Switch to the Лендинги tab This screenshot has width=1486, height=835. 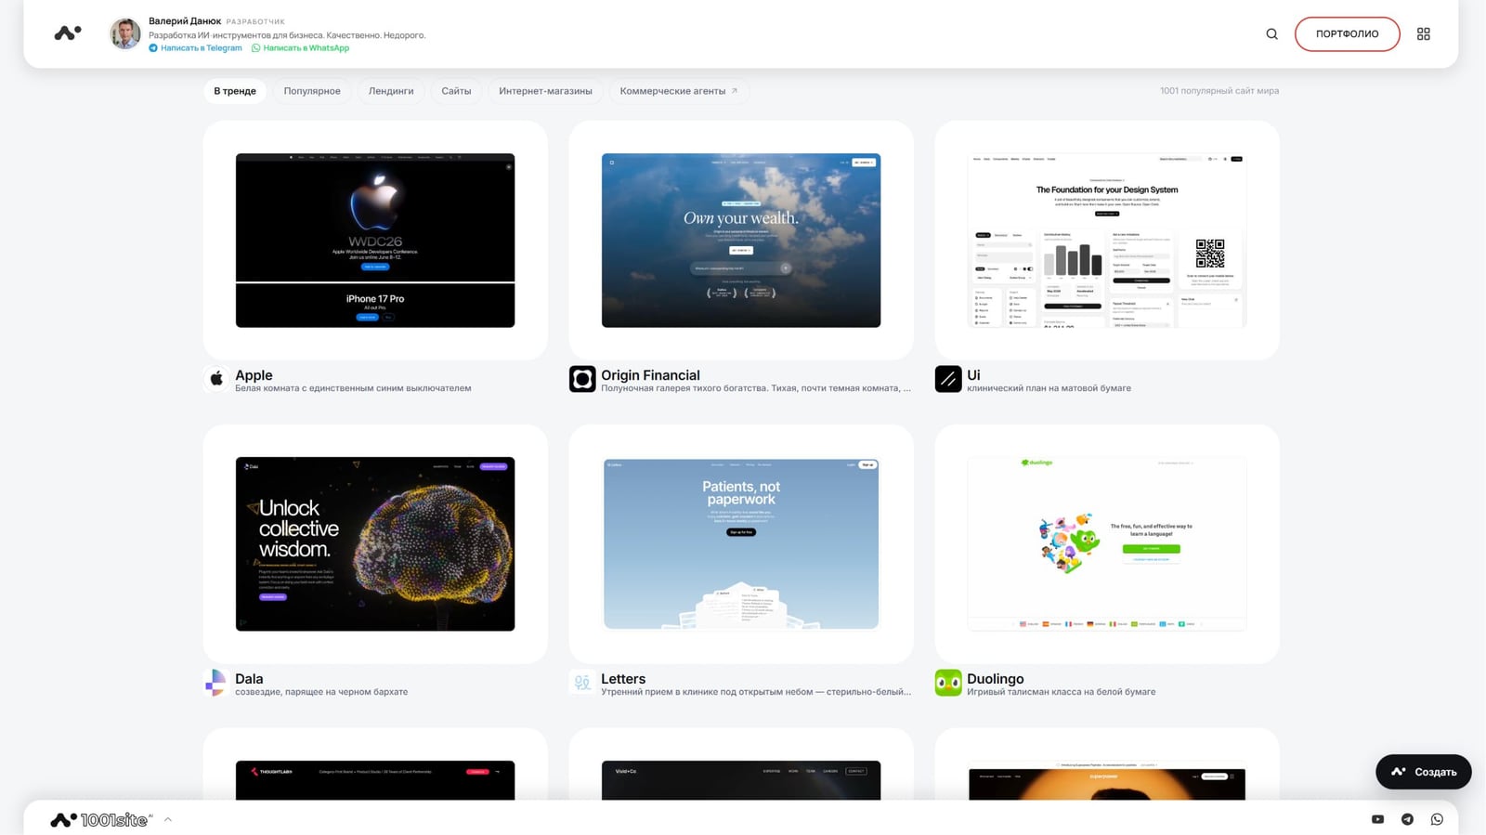click(x=391, y=91)
